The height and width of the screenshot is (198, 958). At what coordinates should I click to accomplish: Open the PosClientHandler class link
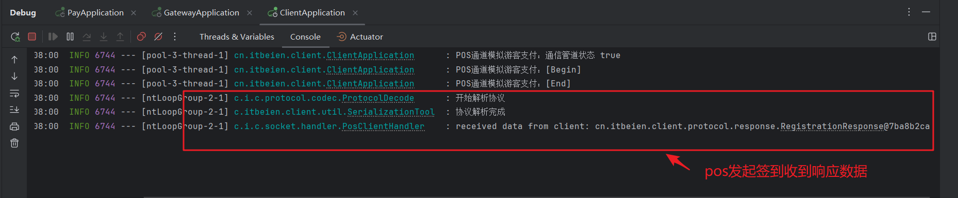point(383,126)
